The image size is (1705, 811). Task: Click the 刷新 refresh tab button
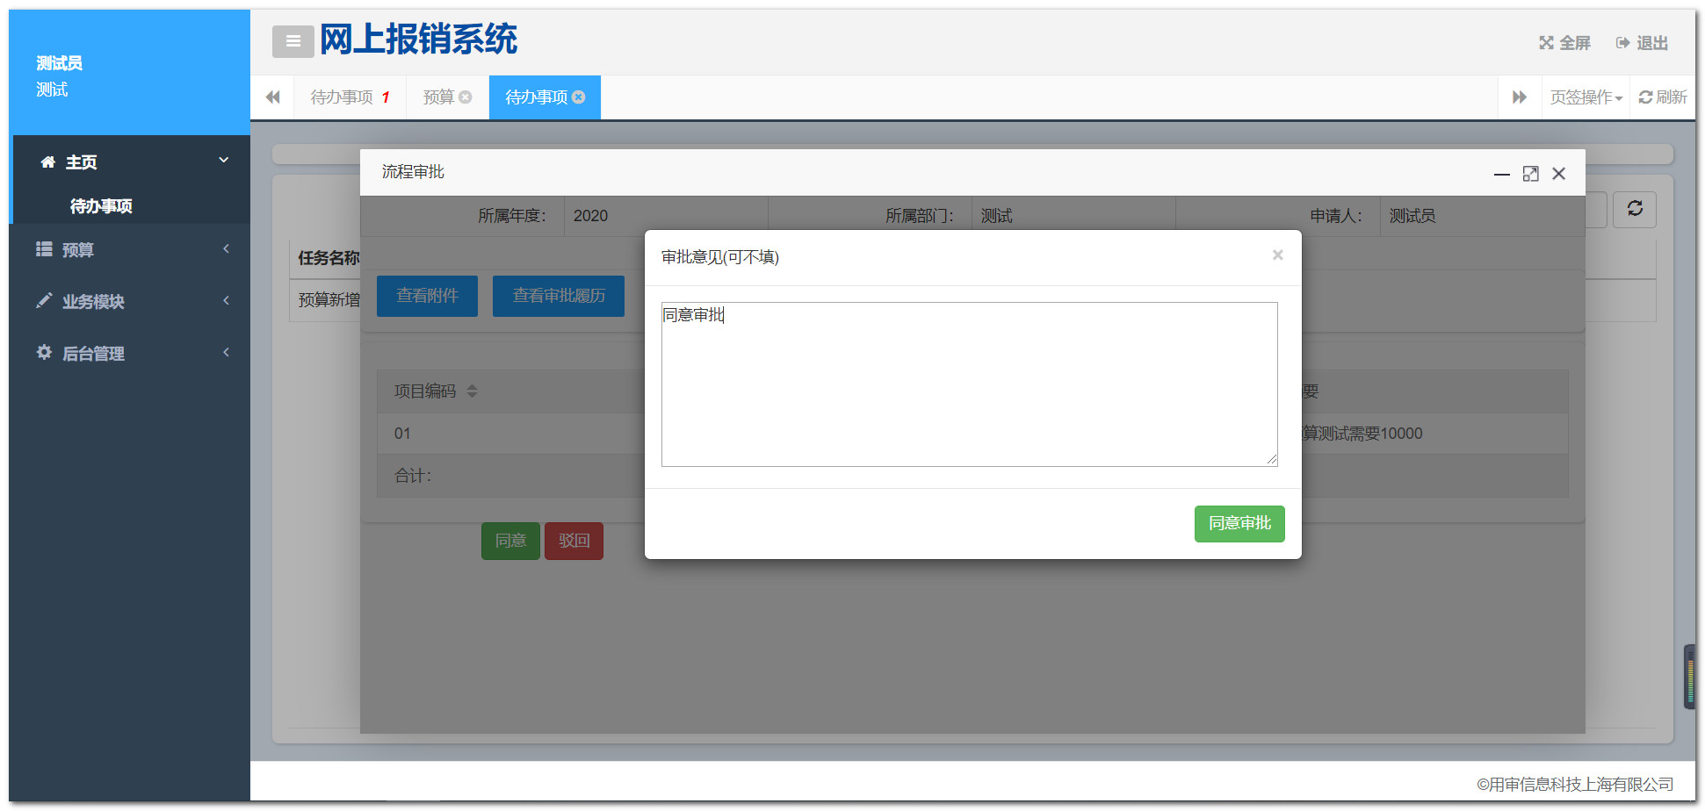1663,97
